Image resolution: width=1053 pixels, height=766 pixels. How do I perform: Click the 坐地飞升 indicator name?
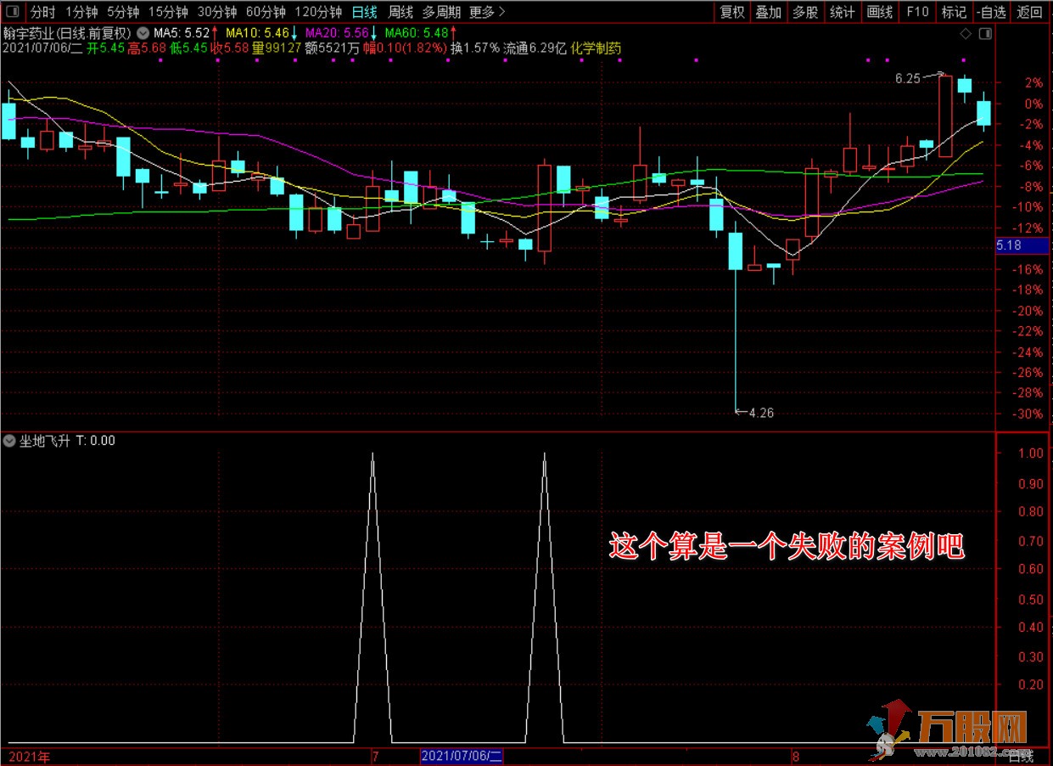tap(46, 441)
